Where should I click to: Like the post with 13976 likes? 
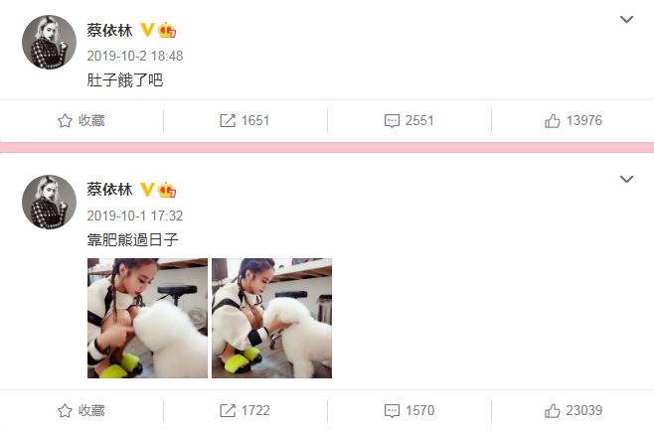coord(552,121)
